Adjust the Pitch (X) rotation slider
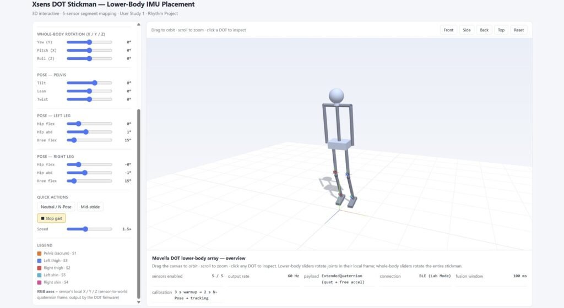The image size is (564, 308). point(89,50)
